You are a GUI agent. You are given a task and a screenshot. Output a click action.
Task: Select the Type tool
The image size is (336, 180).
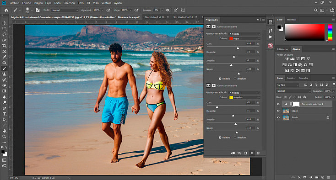click(4, 114)
